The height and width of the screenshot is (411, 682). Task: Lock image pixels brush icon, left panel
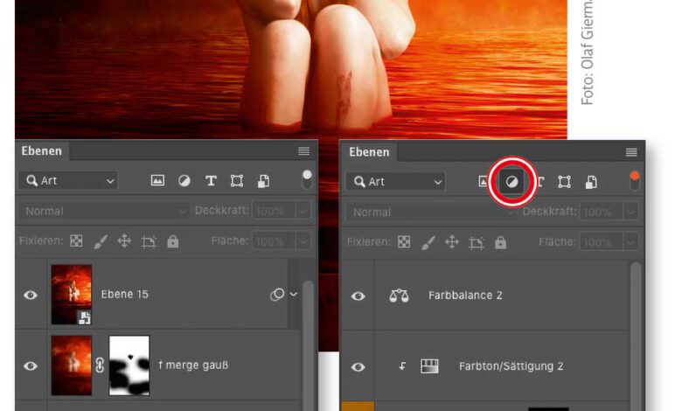[101, 241]
